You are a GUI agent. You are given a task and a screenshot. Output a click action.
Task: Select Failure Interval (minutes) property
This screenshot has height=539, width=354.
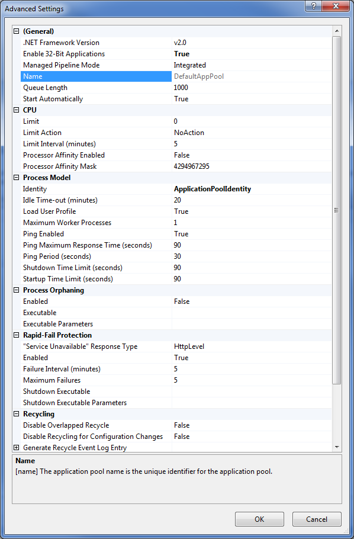tap(96, 369)
